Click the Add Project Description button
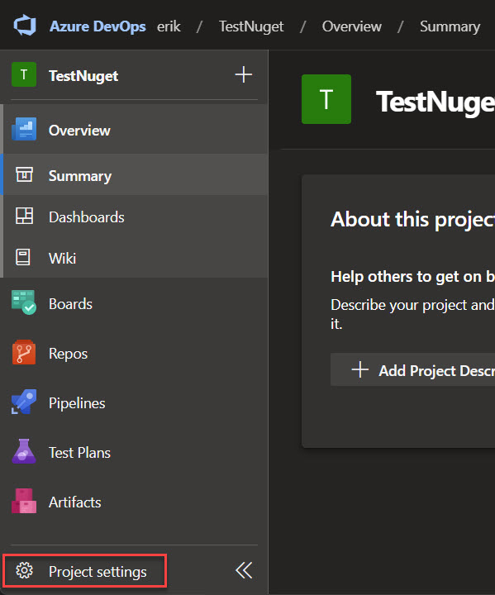The height and width of the screenshot is (595, 495). point(412,370)
